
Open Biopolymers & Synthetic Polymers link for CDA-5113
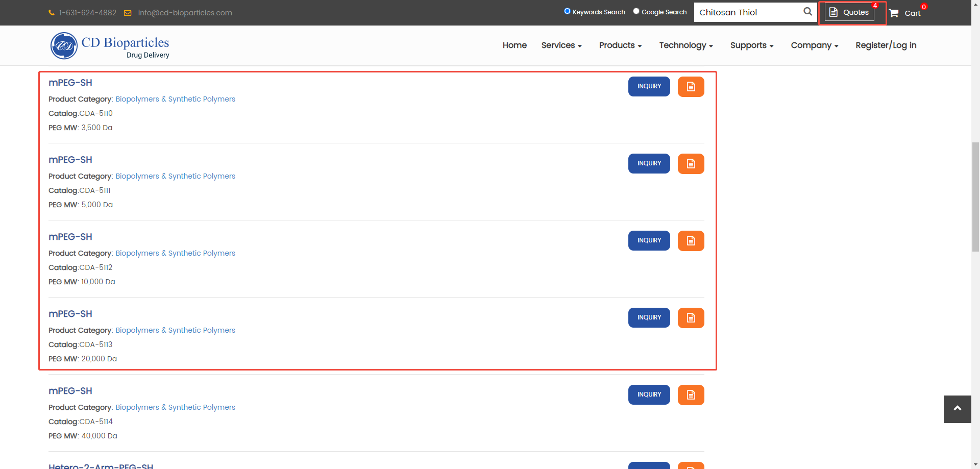click(175, 330)
